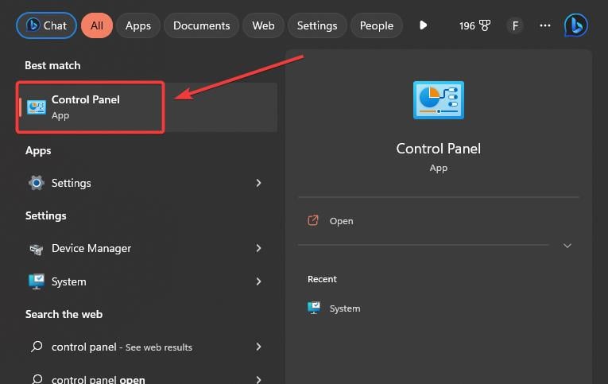Click the 'Recent' label in preview pane
The height and width of the screenshot is (384, 608).
pos(322,279)
